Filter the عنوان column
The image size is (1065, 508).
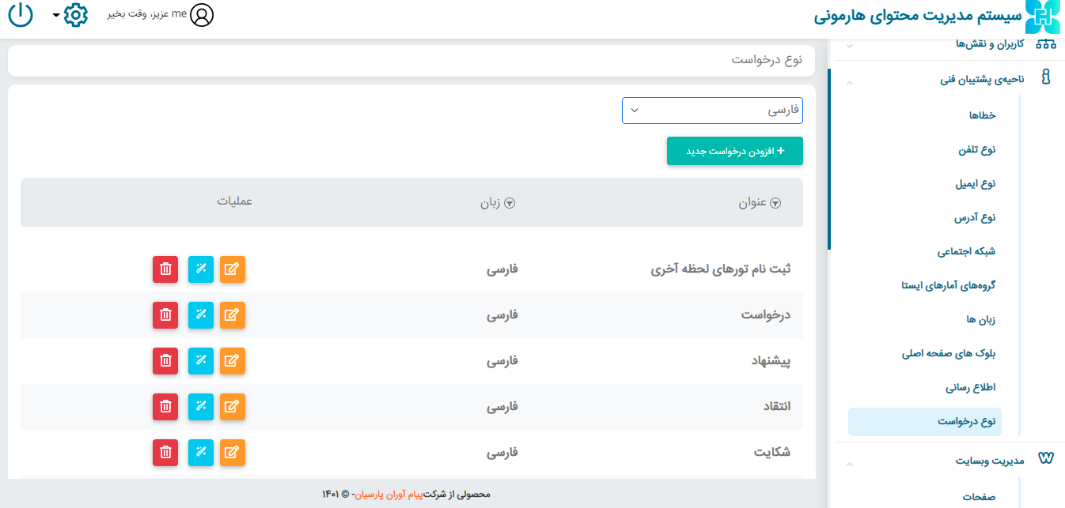775,203
